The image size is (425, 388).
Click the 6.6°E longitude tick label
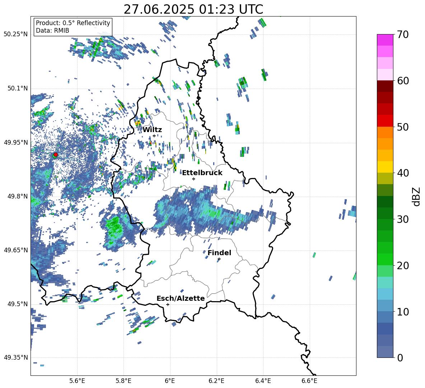pyautogui.click(x=309, y=381)
